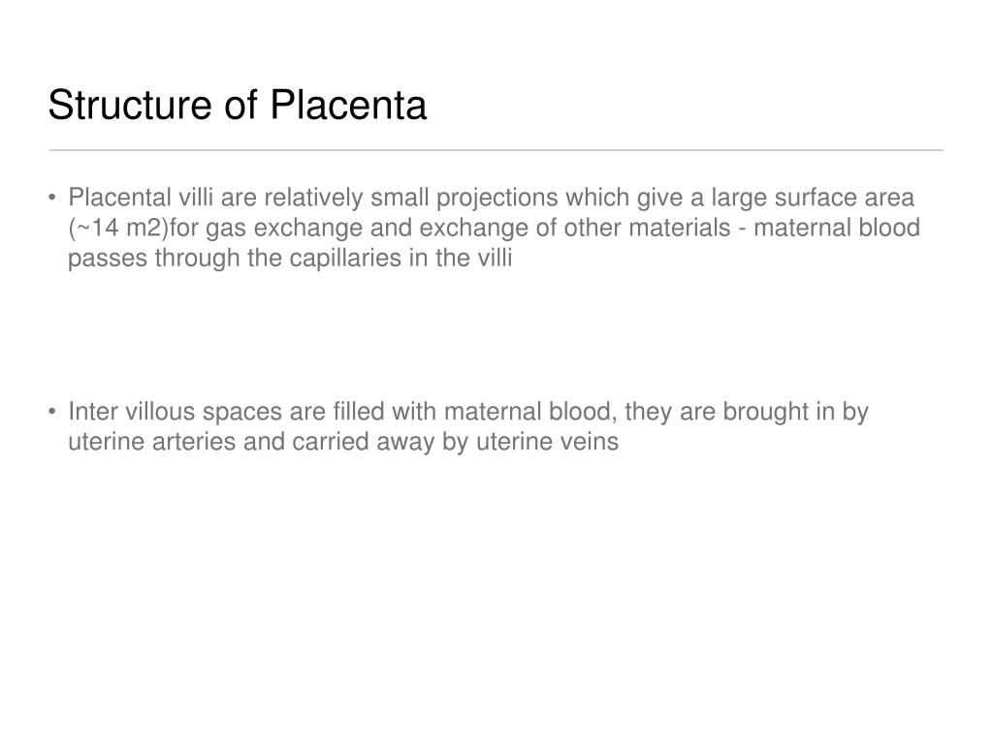This screenshot has height=744, width=993.
Task: Click the word Placenta in the title
Action: pos(348,105)
